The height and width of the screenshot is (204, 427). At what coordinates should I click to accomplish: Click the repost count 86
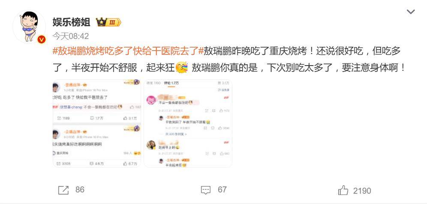[x=80, y=189]
